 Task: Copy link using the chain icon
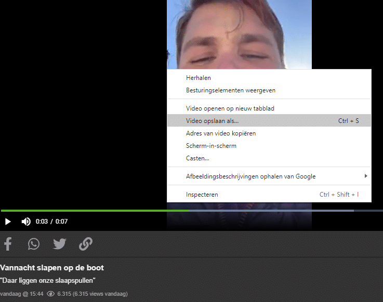coord(86,244)
